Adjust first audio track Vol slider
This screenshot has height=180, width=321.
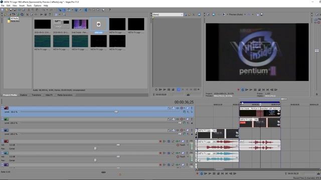tap(118, 145)
